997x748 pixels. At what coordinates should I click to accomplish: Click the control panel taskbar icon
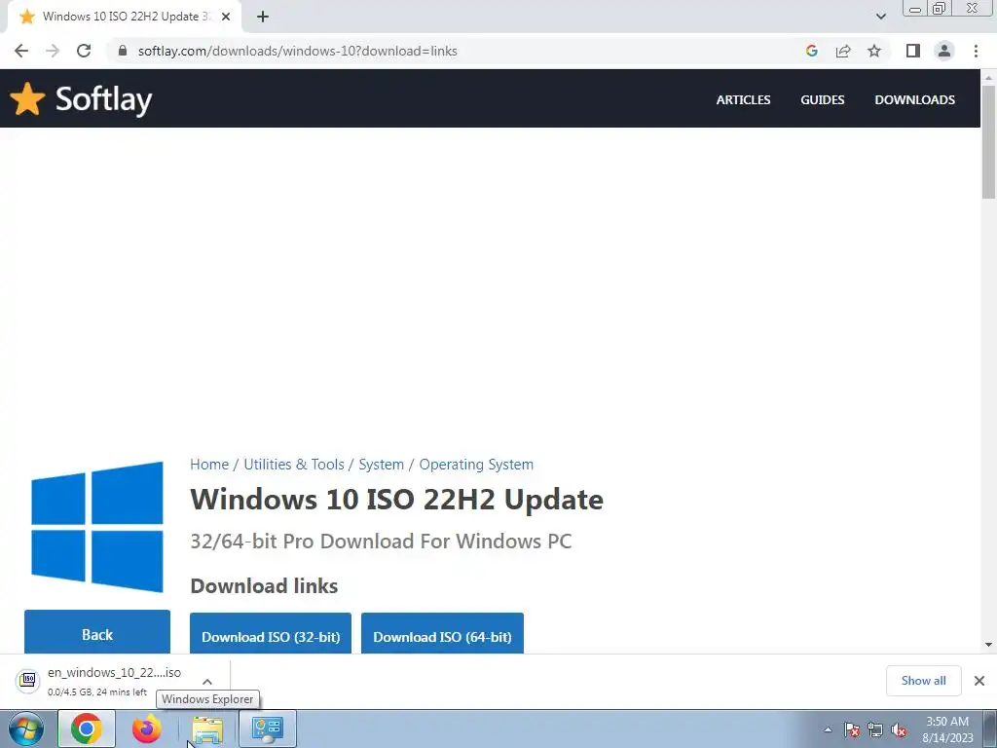pyautogui.click(x=267, y=729)
